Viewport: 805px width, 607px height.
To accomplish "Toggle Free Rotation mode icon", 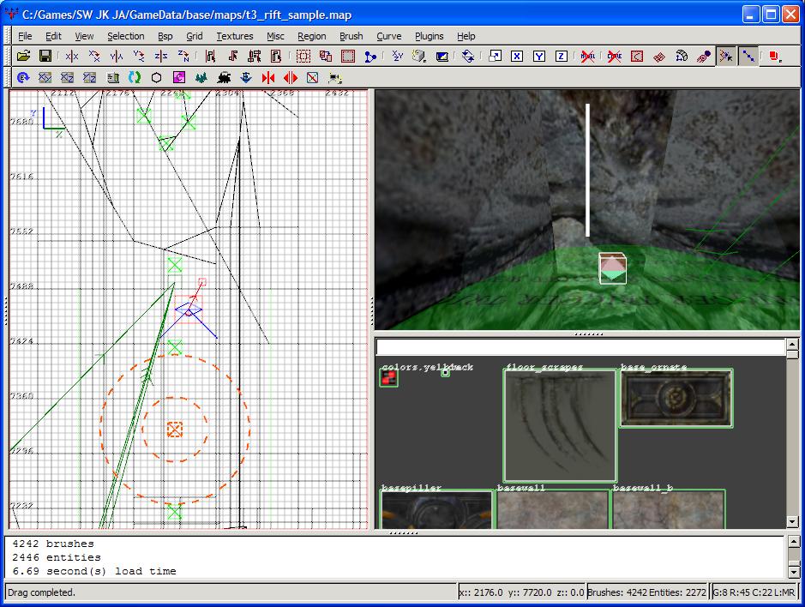I will click(x=468, y=56).
